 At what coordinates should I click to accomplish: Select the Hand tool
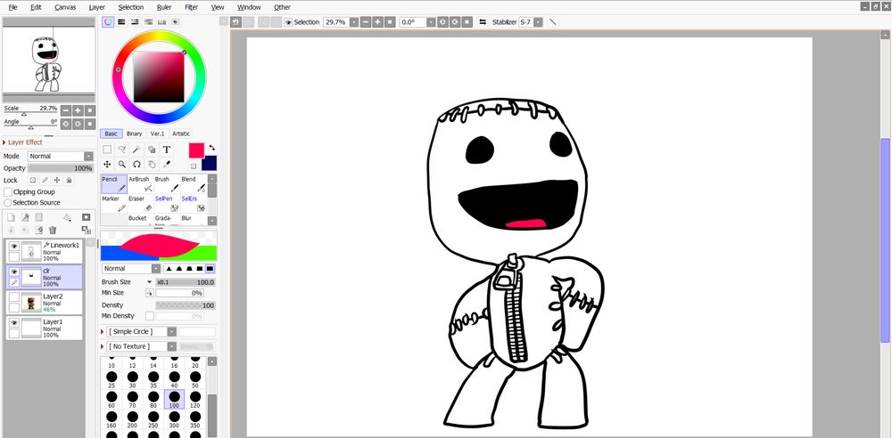[152, 165]
